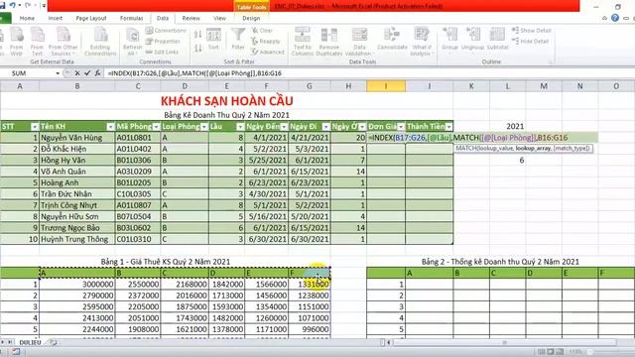Click the Group outline icon
635x357 pixels.
pyautogui.click(x=449, y=39)
